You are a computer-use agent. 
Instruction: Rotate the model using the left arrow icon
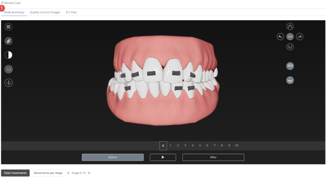[x=280, y=36]
